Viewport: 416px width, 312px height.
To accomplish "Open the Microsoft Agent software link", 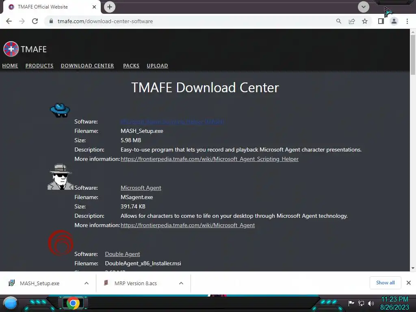I will (141, 188).
